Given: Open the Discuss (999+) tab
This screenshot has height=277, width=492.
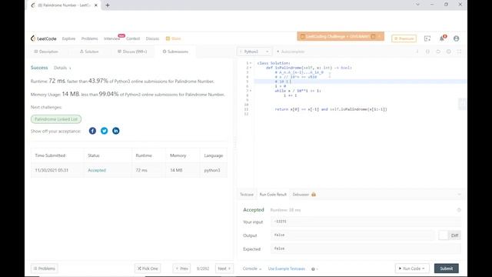Looking at the screenshot, I should (x=132, y=52).
